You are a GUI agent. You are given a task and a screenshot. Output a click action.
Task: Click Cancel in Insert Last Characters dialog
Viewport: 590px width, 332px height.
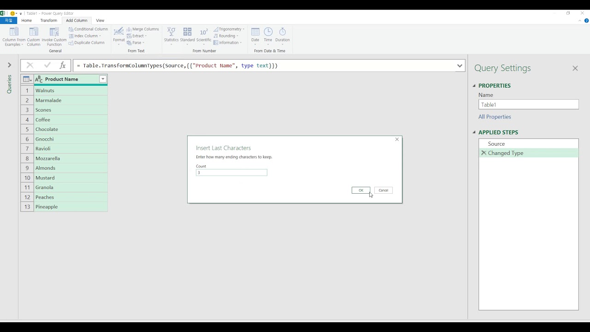383,190
